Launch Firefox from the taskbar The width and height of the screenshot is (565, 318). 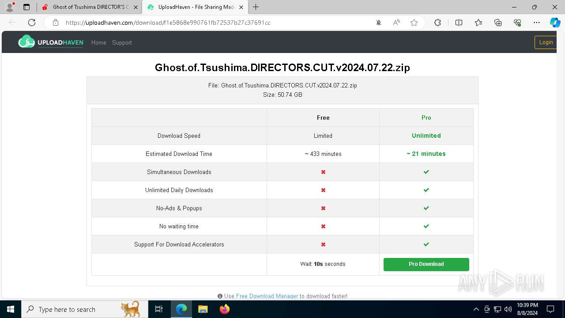pyautogui.click(x=224, y=309)
